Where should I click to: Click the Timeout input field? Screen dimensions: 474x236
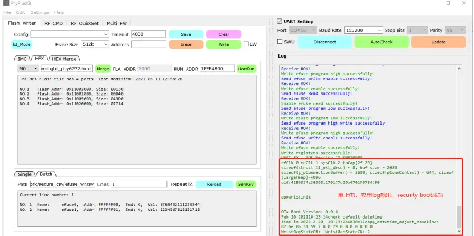click(148, 34)
